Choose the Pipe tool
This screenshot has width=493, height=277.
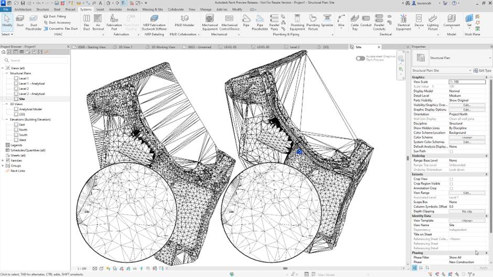pyautogui.click(x=245, y=21)
